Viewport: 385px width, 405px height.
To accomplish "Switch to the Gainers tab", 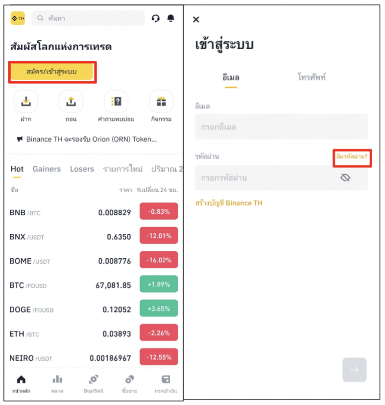I will [47, 169].
